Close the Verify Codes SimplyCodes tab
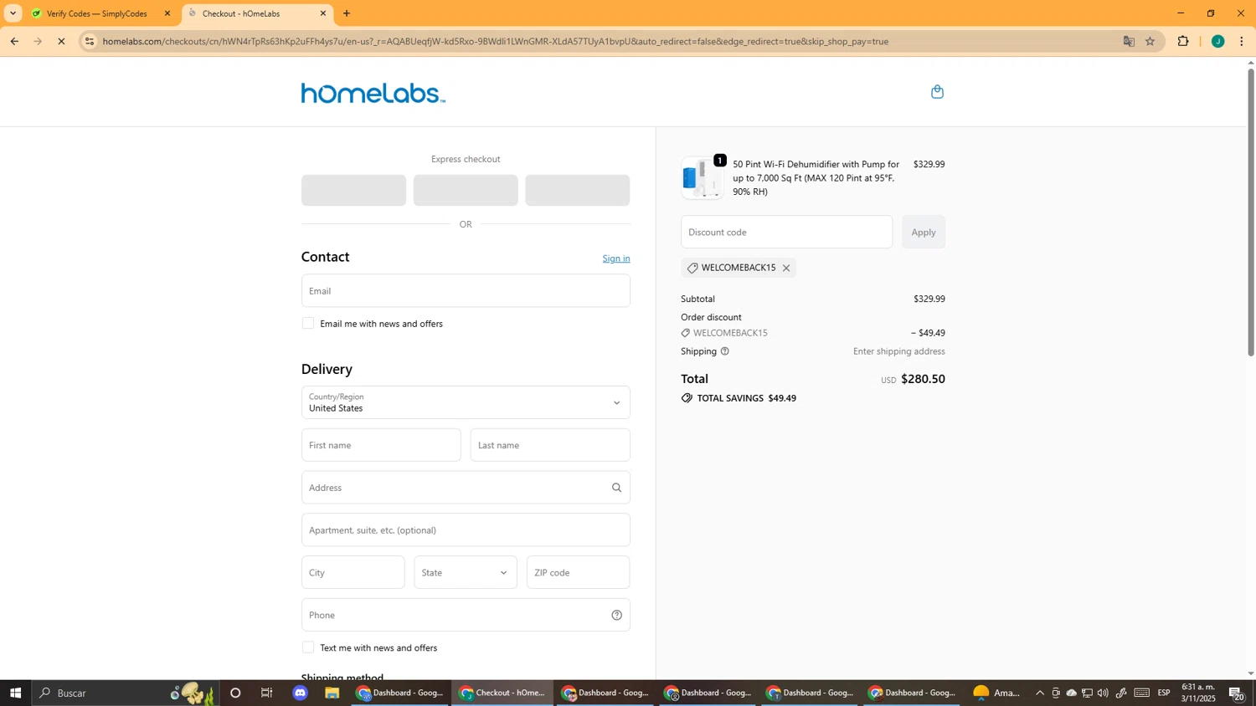 167,13
